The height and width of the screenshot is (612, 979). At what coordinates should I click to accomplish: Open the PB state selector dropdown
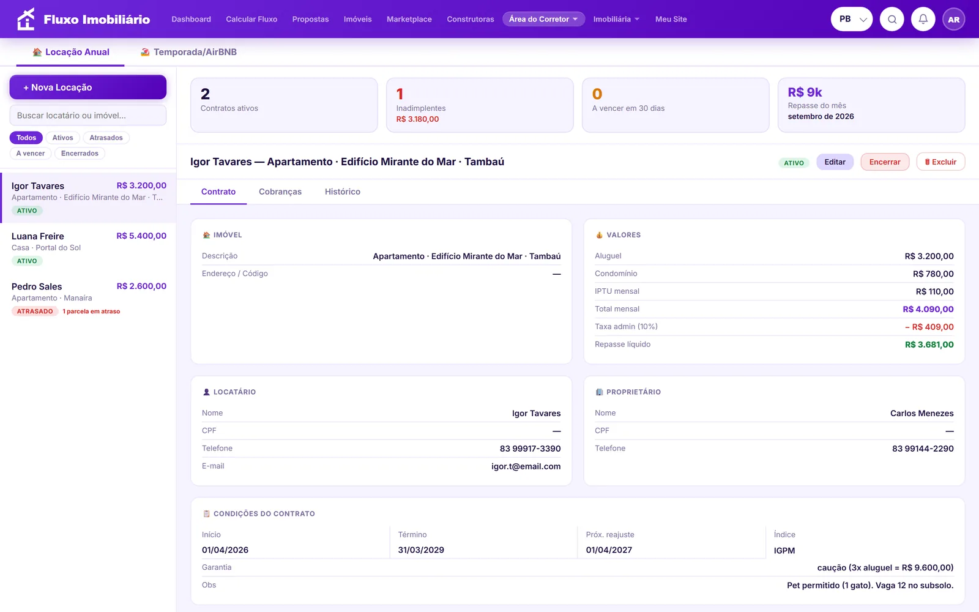pyautogui.click(x=852, y=19)
